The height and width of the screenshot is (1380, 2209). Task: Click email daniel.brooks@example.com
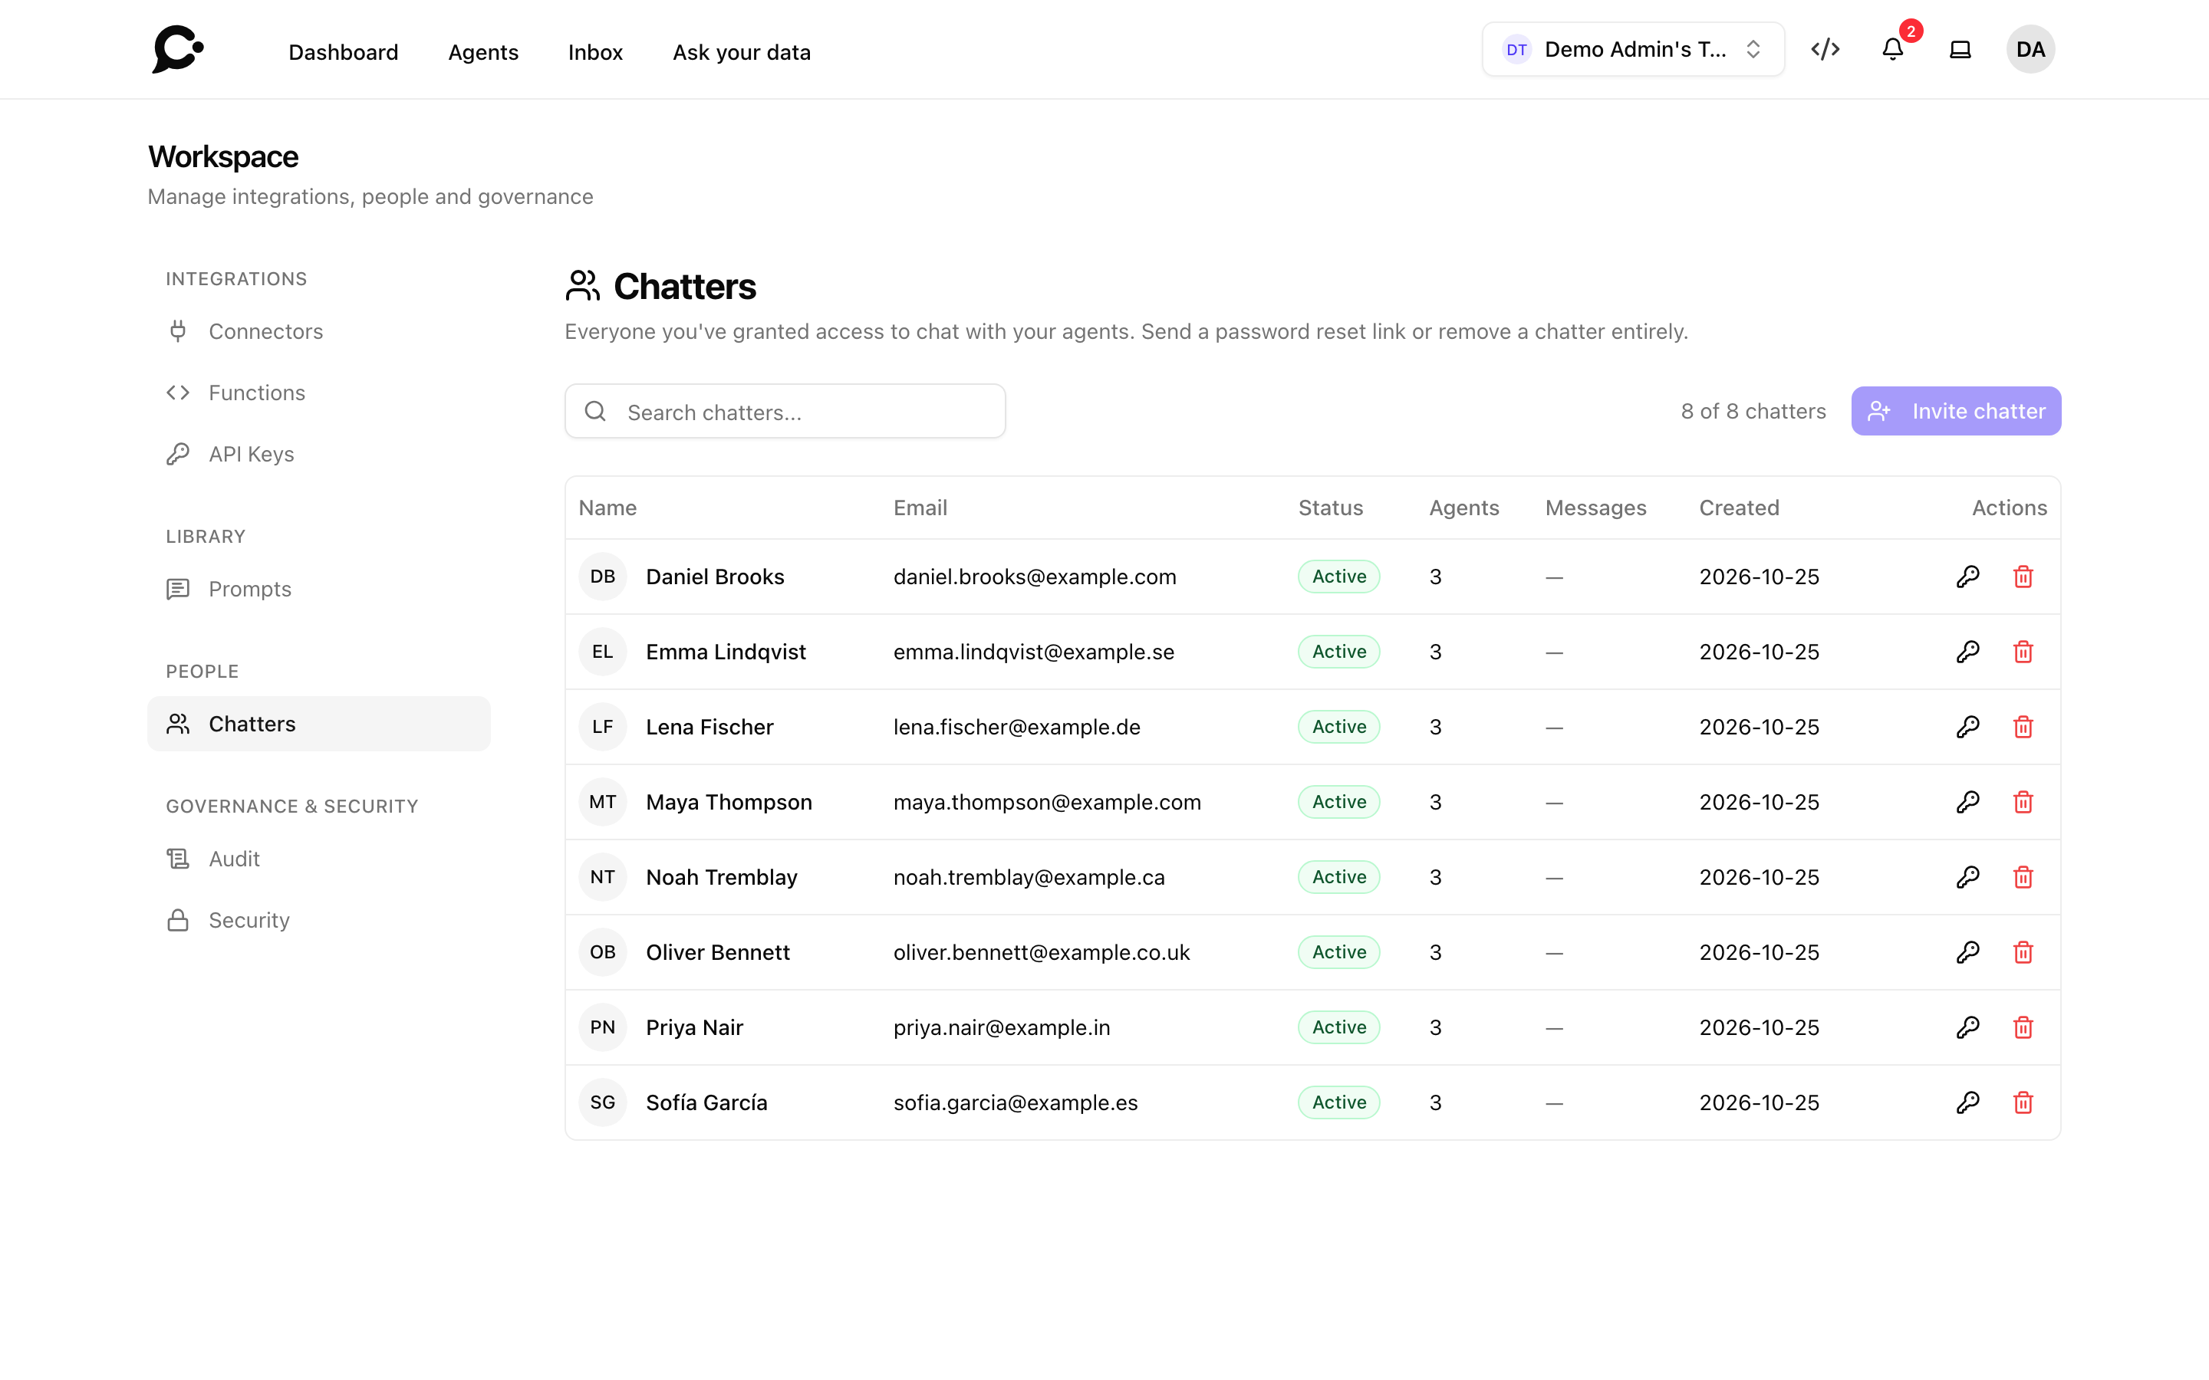coord(1034,577)
